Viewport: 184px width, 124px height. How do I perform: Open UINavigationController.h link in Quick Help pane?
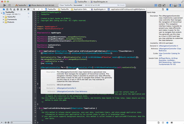[x=168, y=46]
